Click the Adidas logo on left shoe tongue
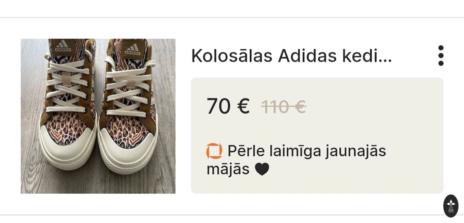 (x=63, y=47)
